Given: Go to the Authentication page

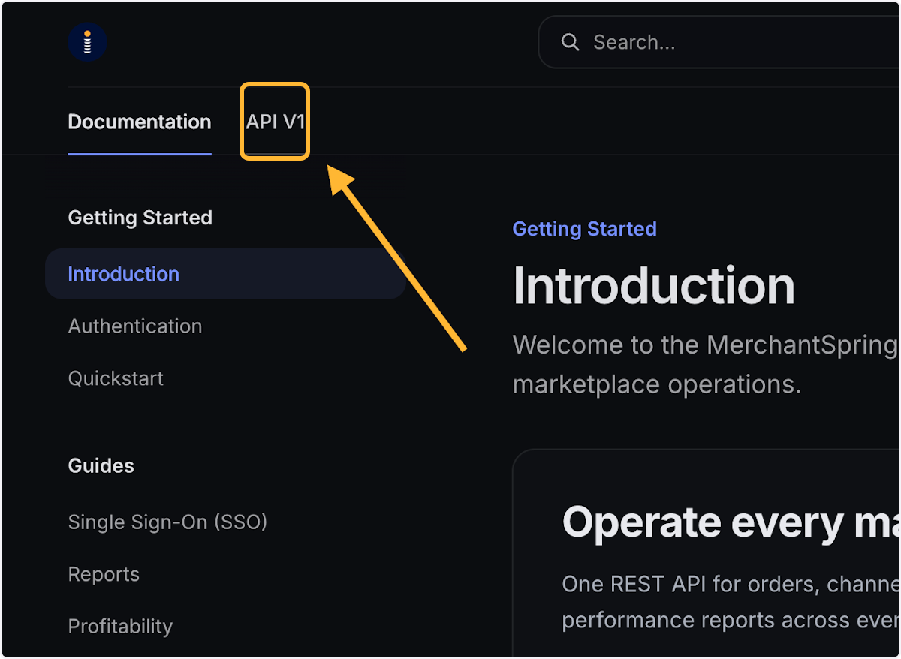Looking at the screenshot, I should click(x=135, y=326).
